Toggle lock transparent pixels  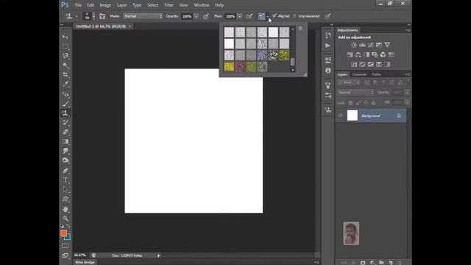coord(350,103)
